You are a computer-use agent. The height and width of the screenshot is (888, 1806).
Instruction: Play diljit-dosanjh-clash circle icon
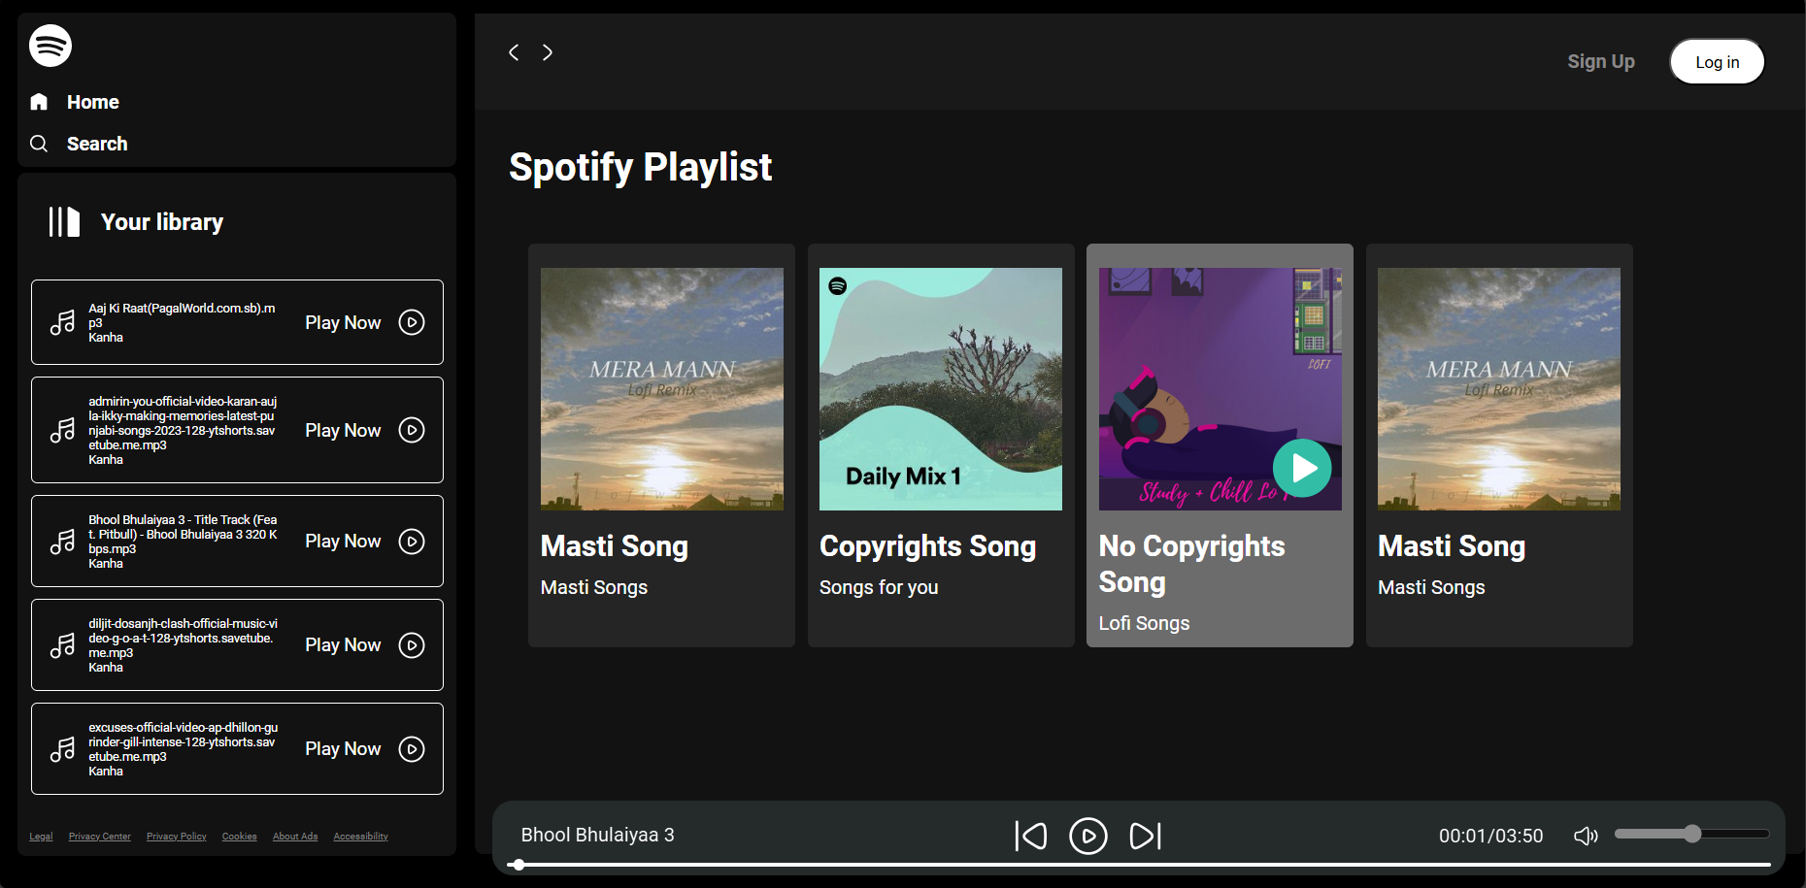click(412, 645)
